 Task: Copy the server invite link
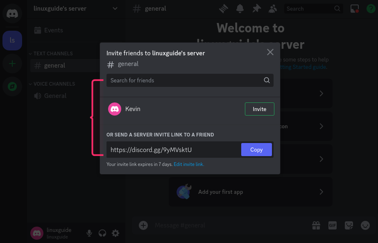tap(256, 150)
